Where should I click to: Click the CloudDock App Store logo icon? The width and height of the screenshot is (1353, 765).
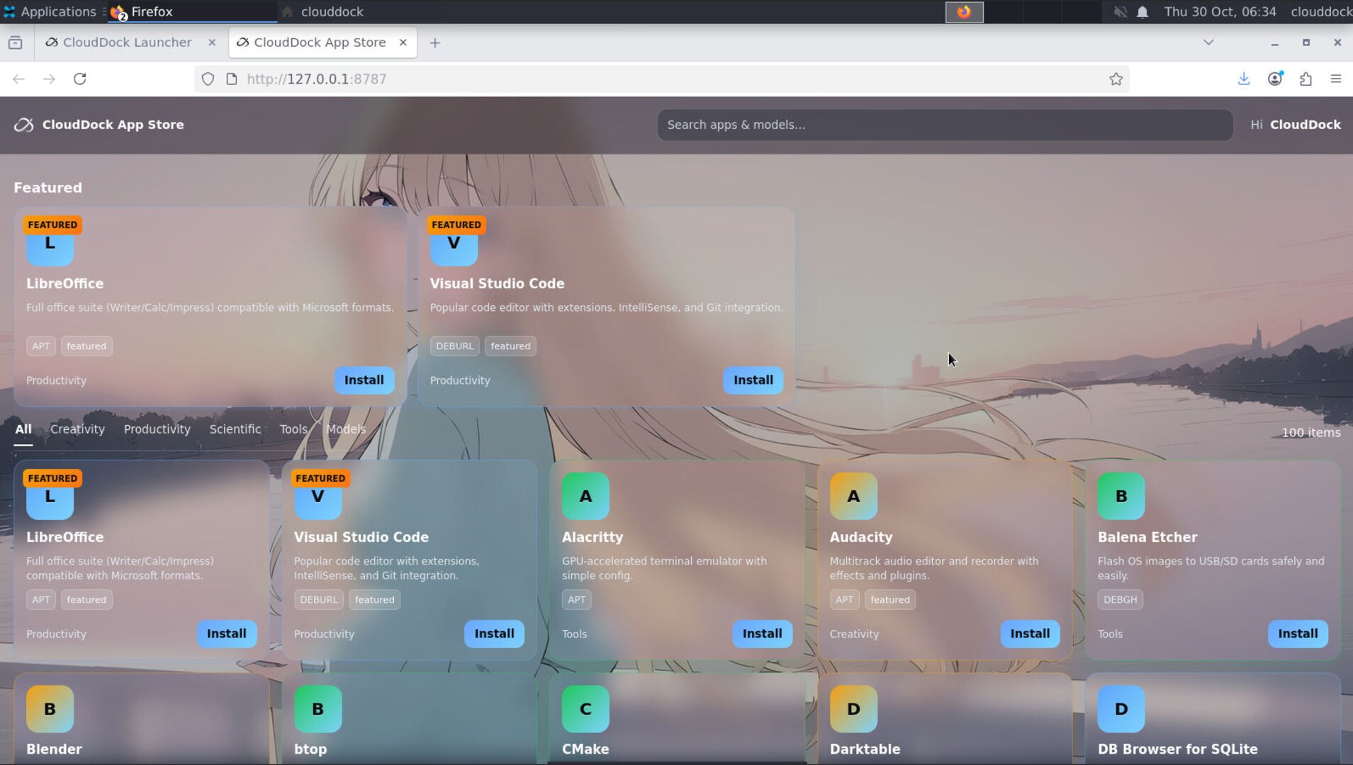(x=23, y=124)
